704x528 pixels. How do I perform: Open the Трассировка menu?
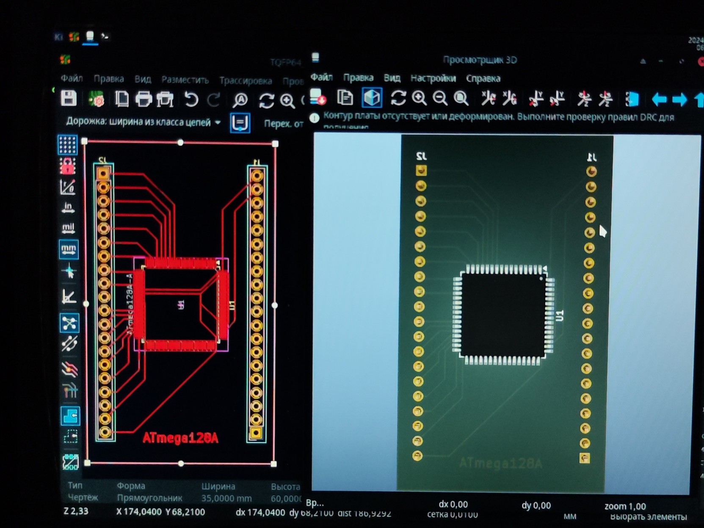[246, 80]
